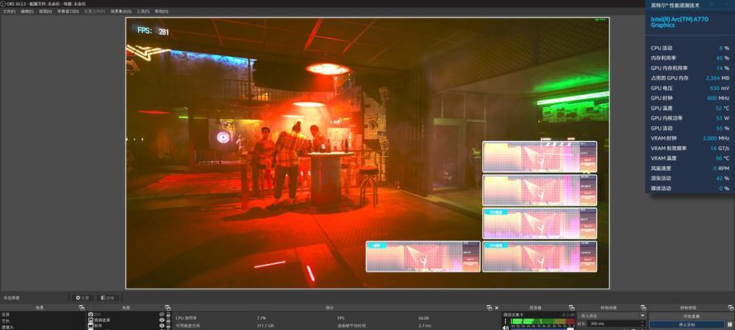Click the transition duration 300 ms field
This screenshot has height=330, width=735.
615,323
